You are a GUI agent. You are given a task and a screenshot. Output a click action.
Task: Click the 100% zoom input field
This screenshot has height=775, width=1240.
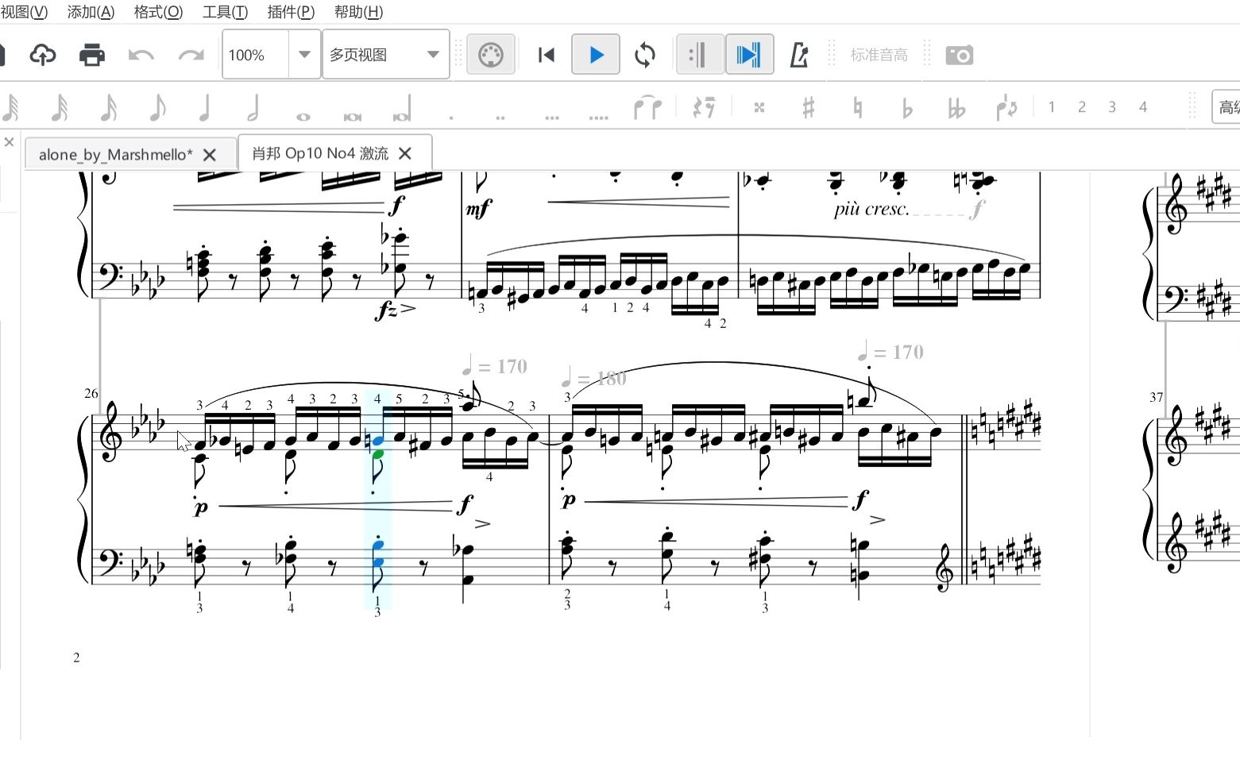[255, 55]
